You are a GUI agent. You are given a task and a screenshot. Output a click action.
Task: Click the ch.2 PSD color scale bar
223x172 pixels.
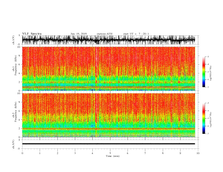[204, 118]
